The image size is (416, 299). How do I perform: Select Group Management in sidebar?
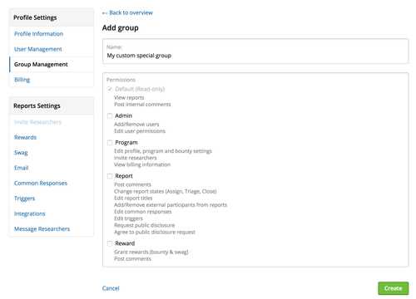click(x=41, y=65)
